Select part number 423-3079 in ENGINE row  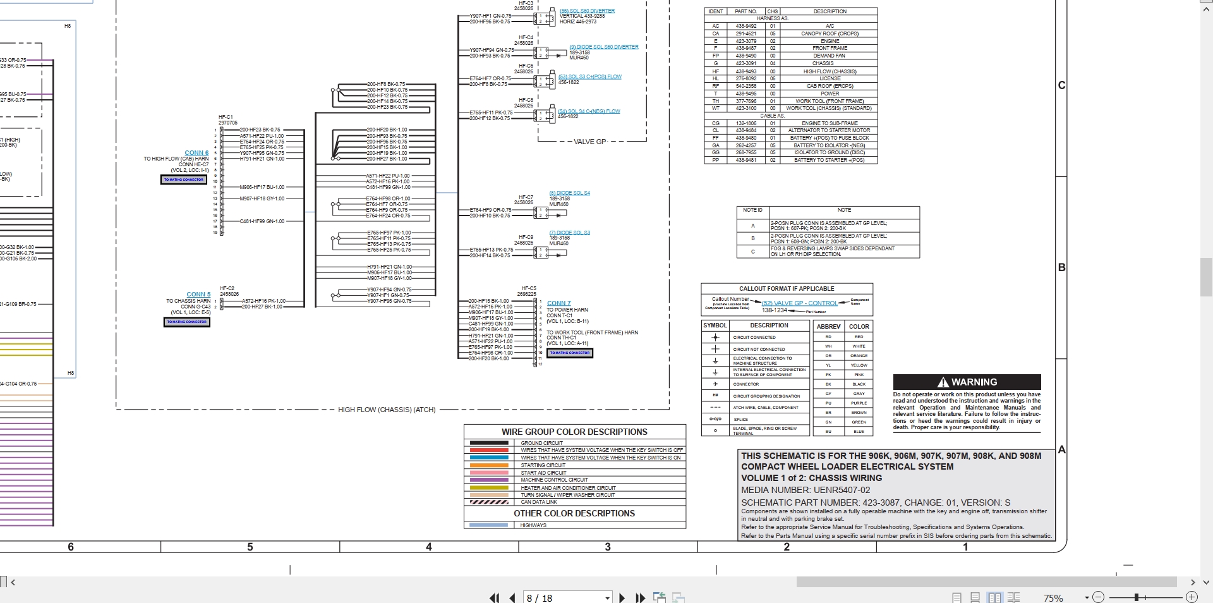pyautogui.click(x=746, y=41)
